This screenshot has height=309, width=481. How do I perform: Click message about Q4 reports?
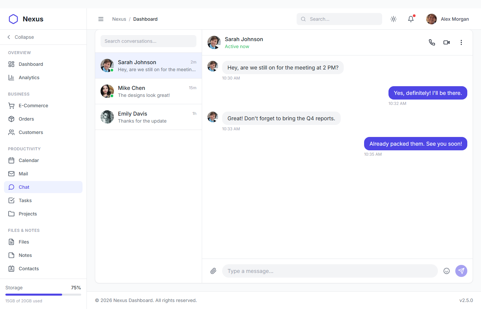(x=281, y=118)
